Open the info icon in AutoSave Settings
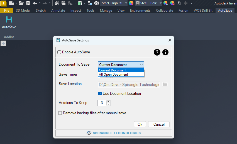 pyautogui.click(x=165, y=52)
